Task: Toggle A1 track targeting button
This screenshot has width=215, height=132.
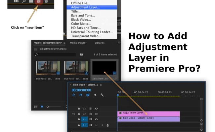Action: click(x=84, y=125)
